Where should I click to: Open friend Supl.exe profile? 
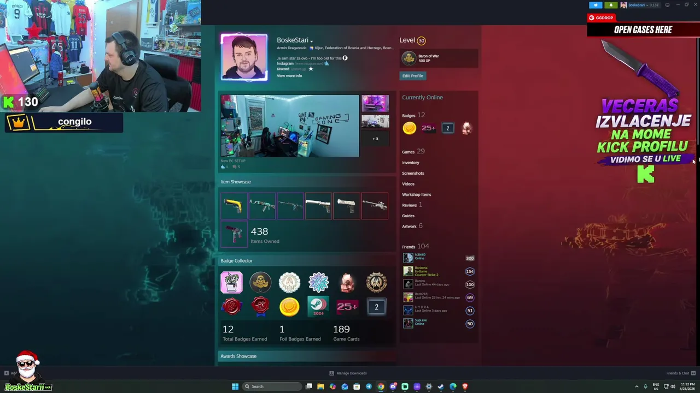tap(439, 324)
